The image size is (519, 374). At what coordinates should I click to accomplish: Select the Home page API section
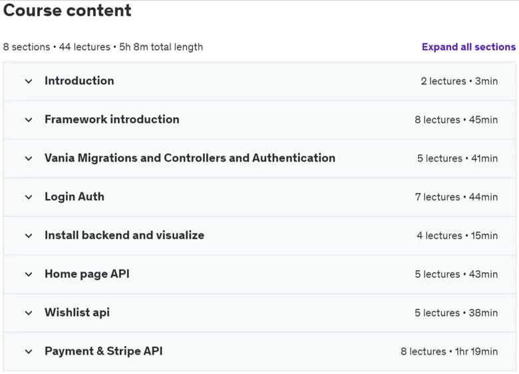pyautogui.click(x=87, y=274)
